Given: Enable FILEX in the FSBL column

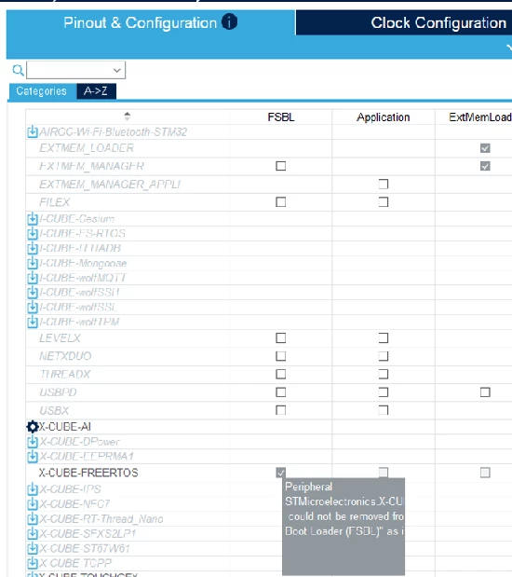Looking at the screenshot, I should [x=281, y=202].
